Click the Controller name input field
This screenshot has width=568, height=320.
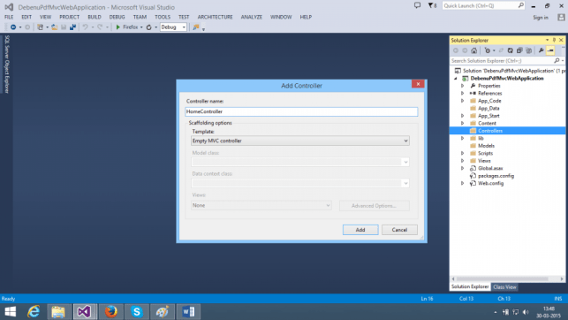(x=301, y=111)
